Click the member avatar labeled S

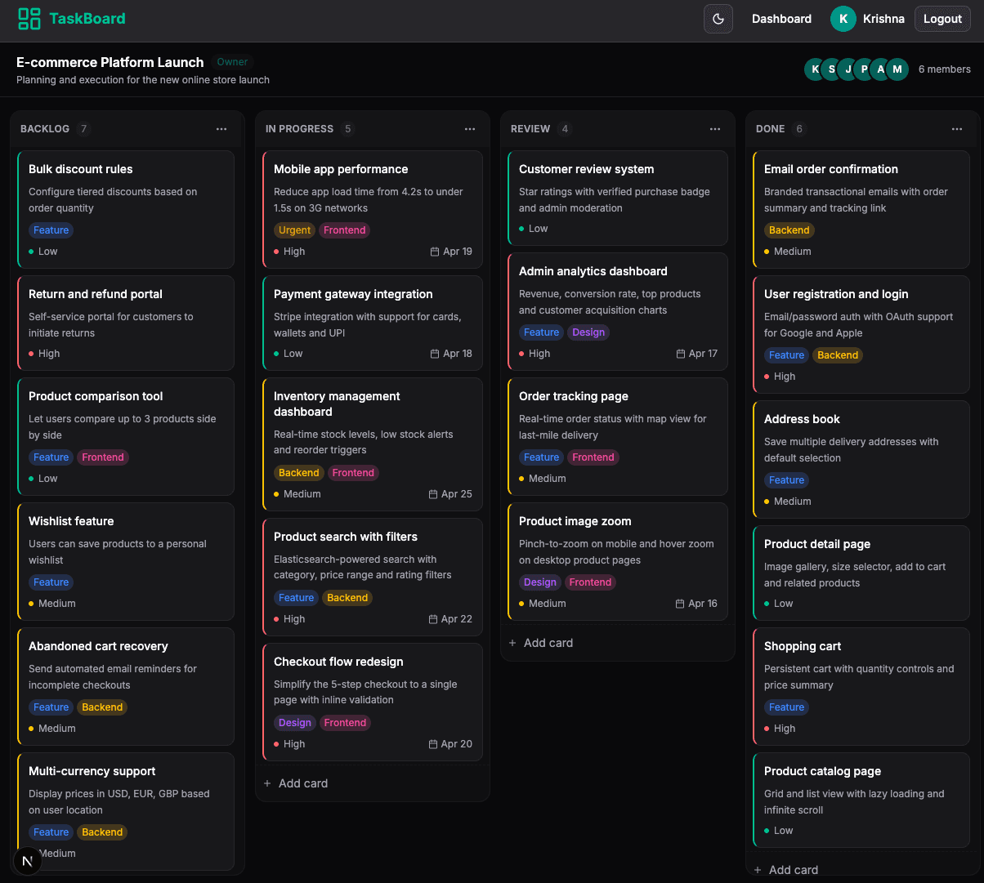(831, 69)
